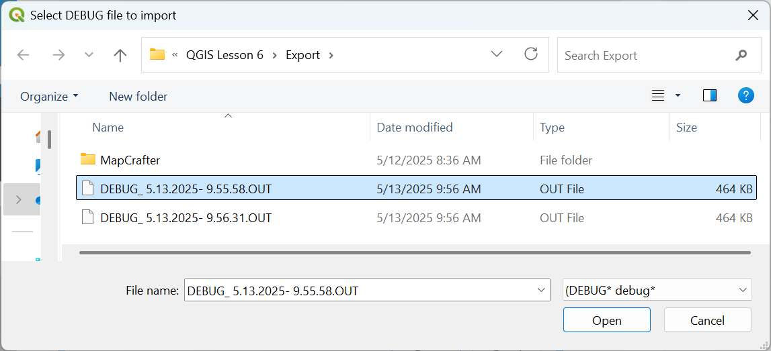Click the view layout list icon

658,96
